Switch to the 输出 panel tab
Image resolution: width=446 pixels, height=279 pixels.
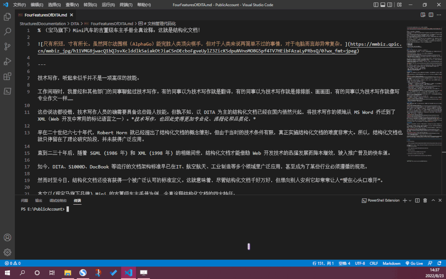click(39, 200)
